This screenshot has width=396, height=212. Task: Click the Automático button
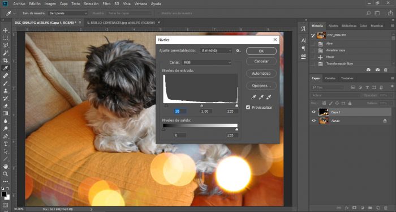(x=261, y=73)
